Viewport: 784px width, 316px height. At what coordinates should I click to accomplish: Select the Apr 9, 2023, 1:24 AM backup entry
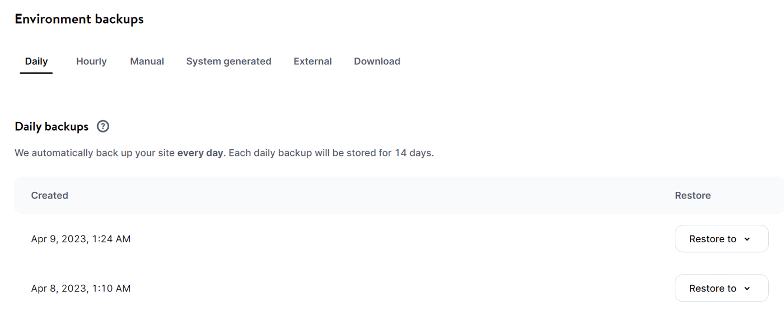81,239
